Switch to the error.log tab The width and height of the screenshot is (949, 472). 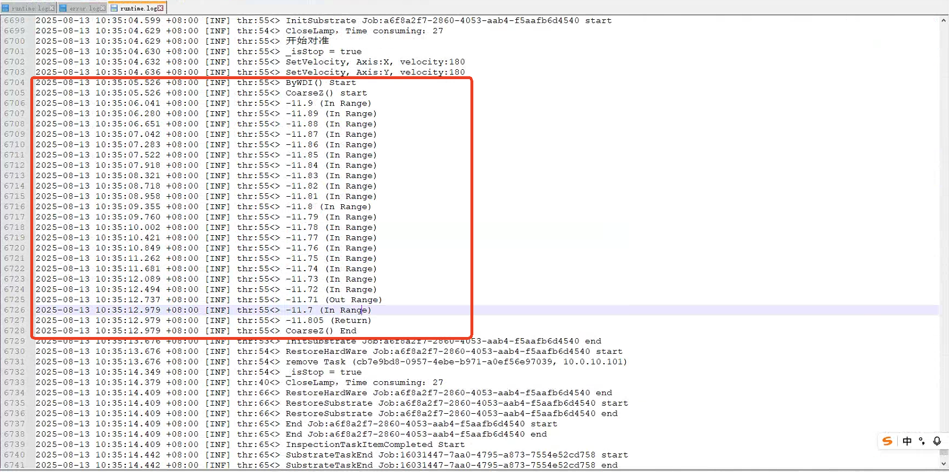pyautogui.click(x=86, y=8)
